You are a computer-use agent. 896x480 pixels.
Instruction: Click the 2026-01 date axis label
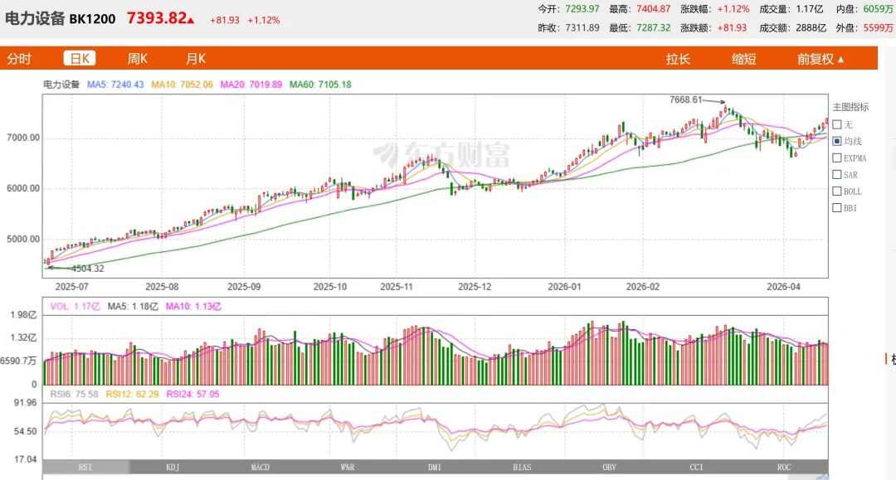564,287
